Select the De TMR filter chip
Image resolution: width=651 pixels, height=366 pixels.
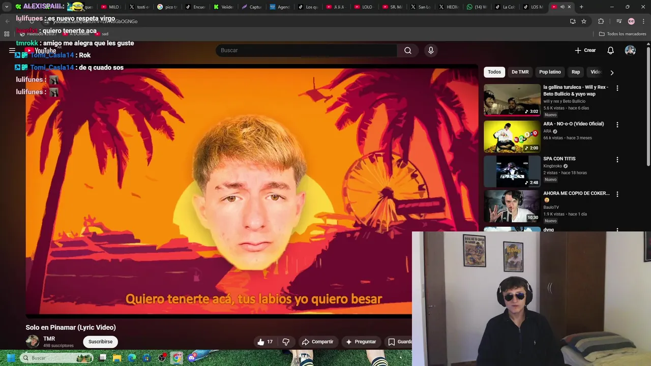tap(520, 72)
